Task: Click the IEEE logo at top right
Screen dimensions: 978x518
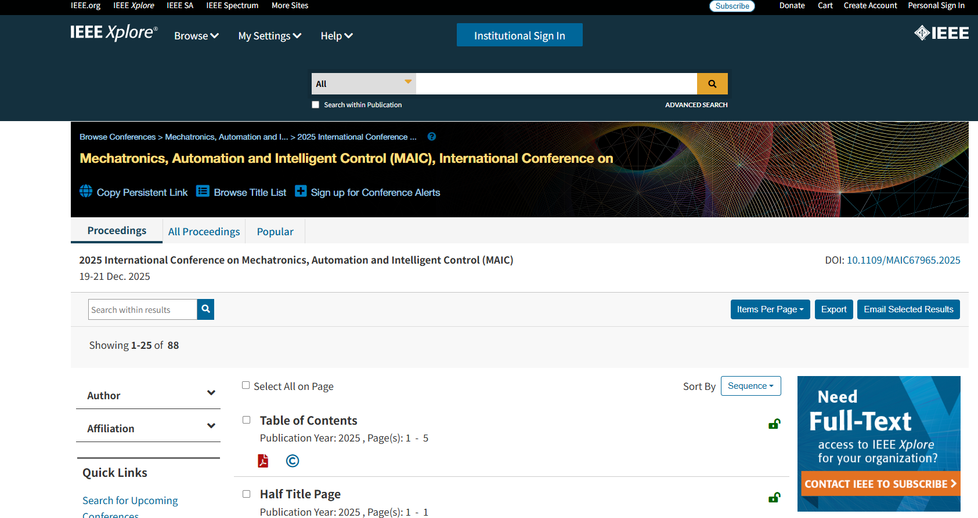Action: 941,33
